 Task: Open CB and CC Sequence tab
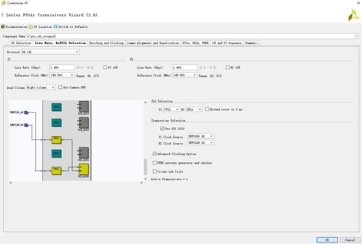tap(227, 43)
